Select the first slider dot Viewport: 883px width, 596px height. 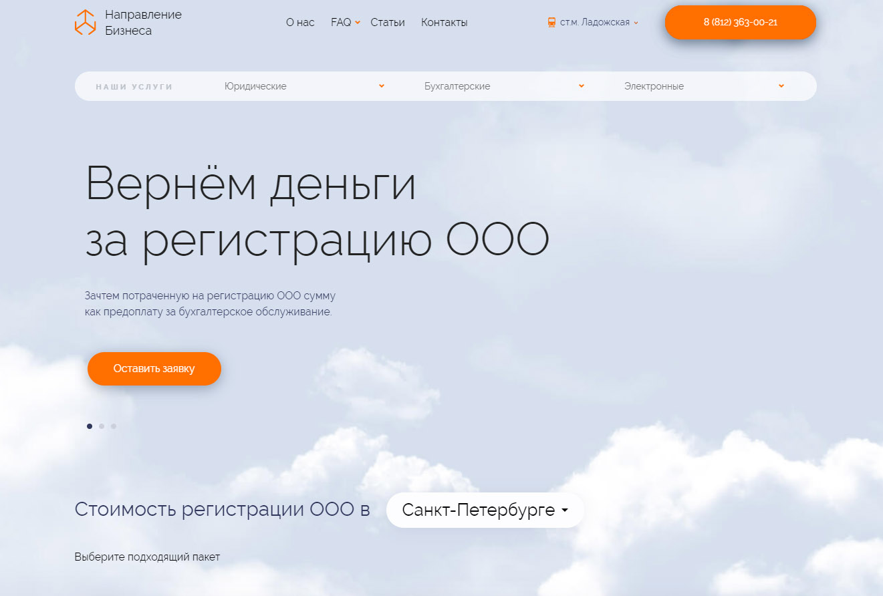pos(90,426)
